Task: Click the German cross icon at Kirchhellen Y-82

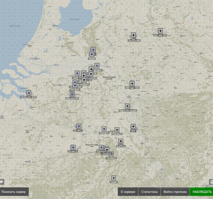Action: pyautogui.click(x=132, y=84)
